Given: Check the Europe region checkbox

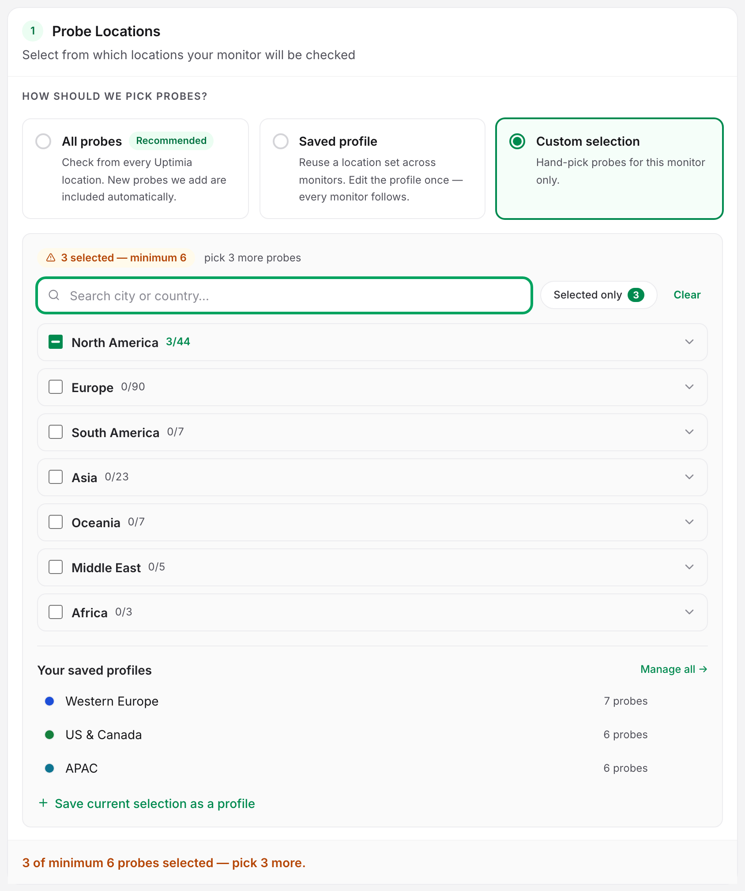Looking at the screenshot, I should click(56, 387).
